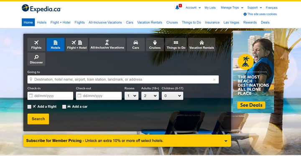Click the clear X in destination field
301x156 pixels.
pyautogui.click(x=214, y=80)
